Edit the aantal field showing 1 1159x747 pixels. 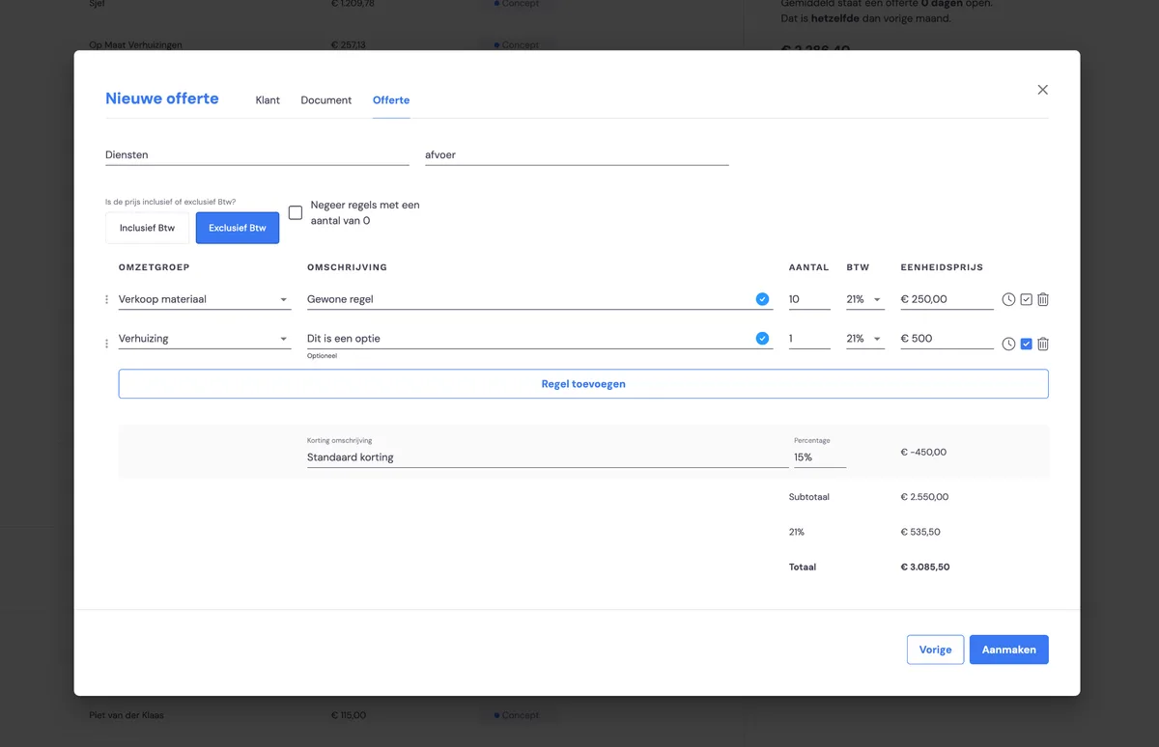(x=809, y=339)
